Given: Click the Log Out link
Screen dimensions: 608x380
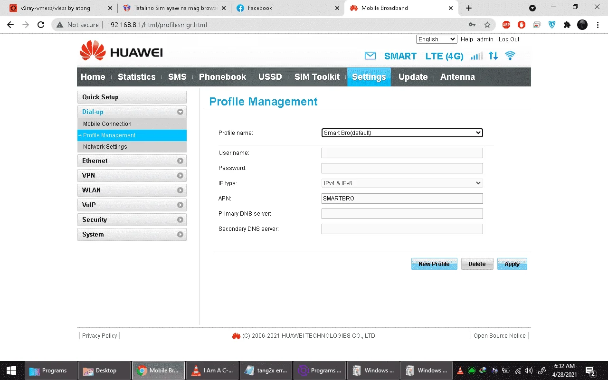Looking at the screenshot, I should click(509, 39).
